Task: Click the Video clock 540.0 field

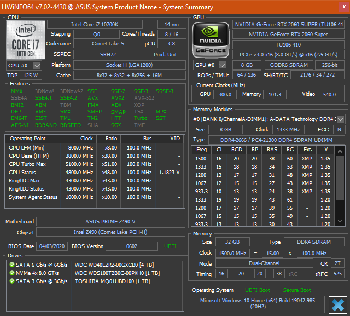Action: (329, 95)
